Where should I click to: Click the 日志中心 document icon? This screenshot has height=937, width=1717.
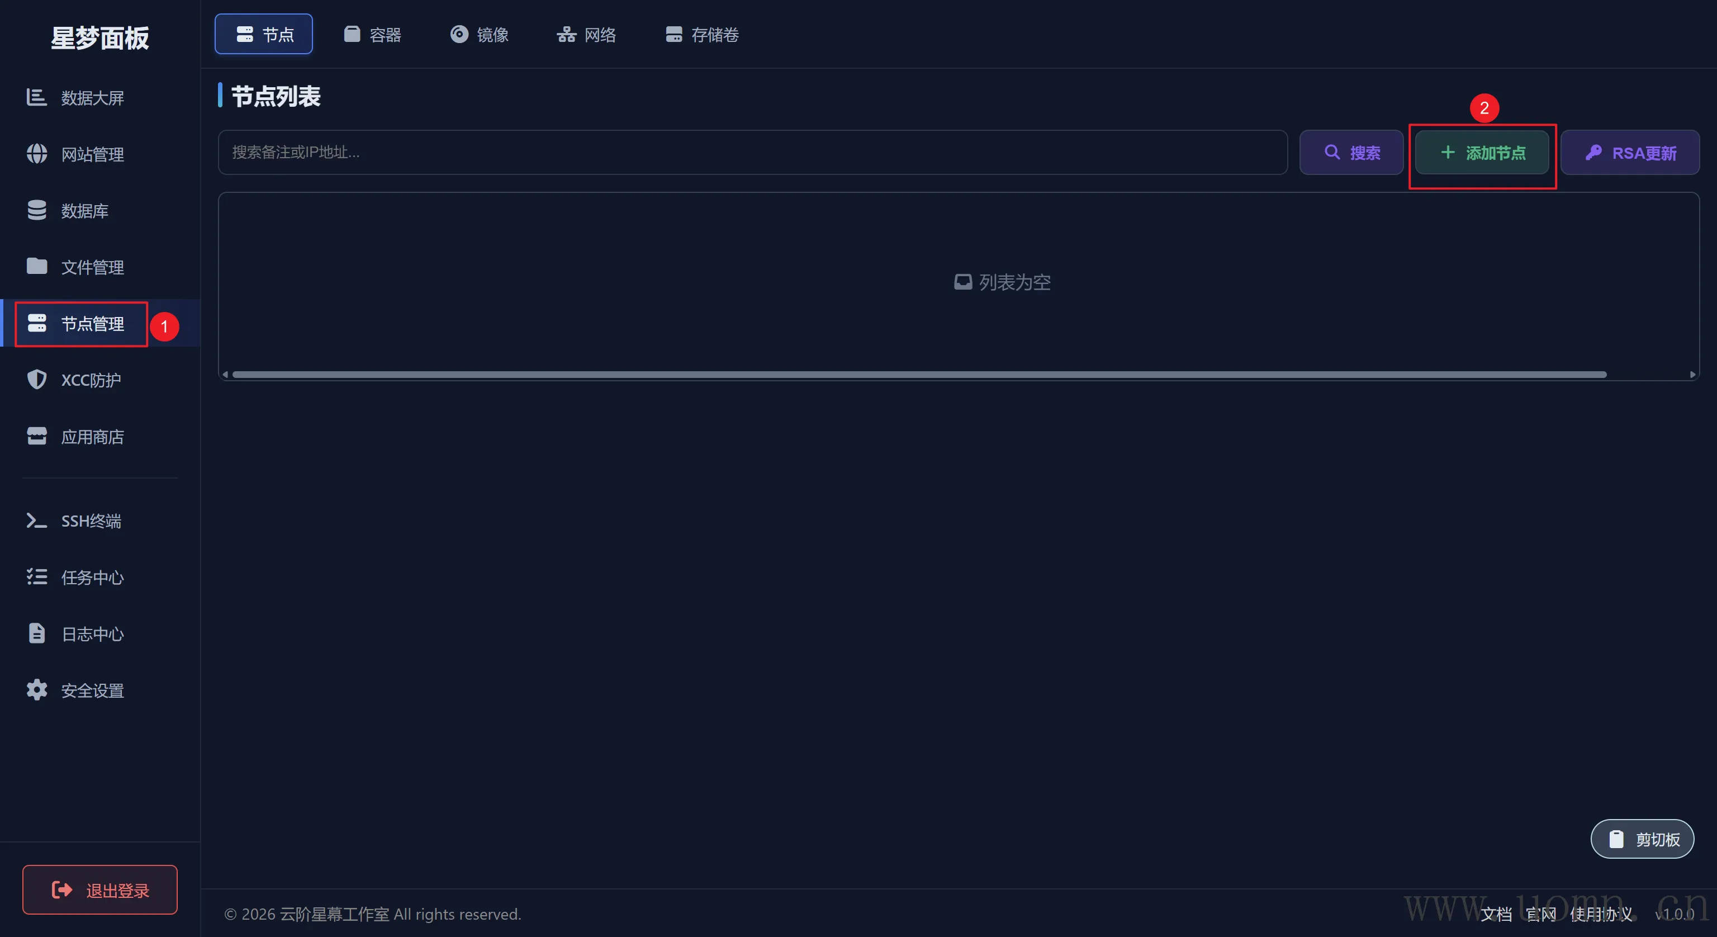coord(36,633)
